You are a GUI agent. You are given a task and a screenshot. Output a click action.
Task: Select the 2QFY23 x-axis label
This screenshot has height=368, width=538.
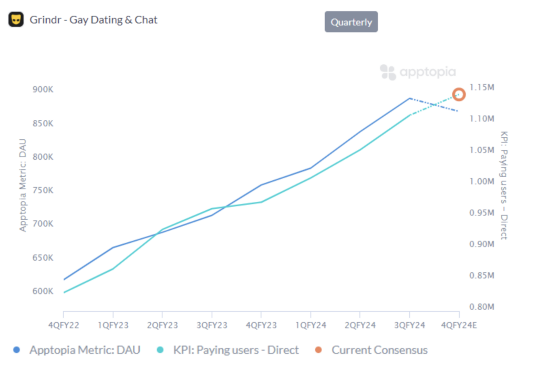coord(162,325)
